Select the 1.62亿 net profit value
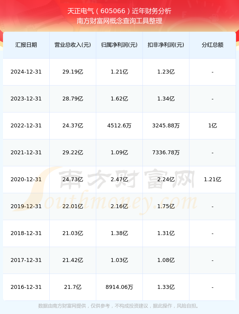 pos(119,99)
